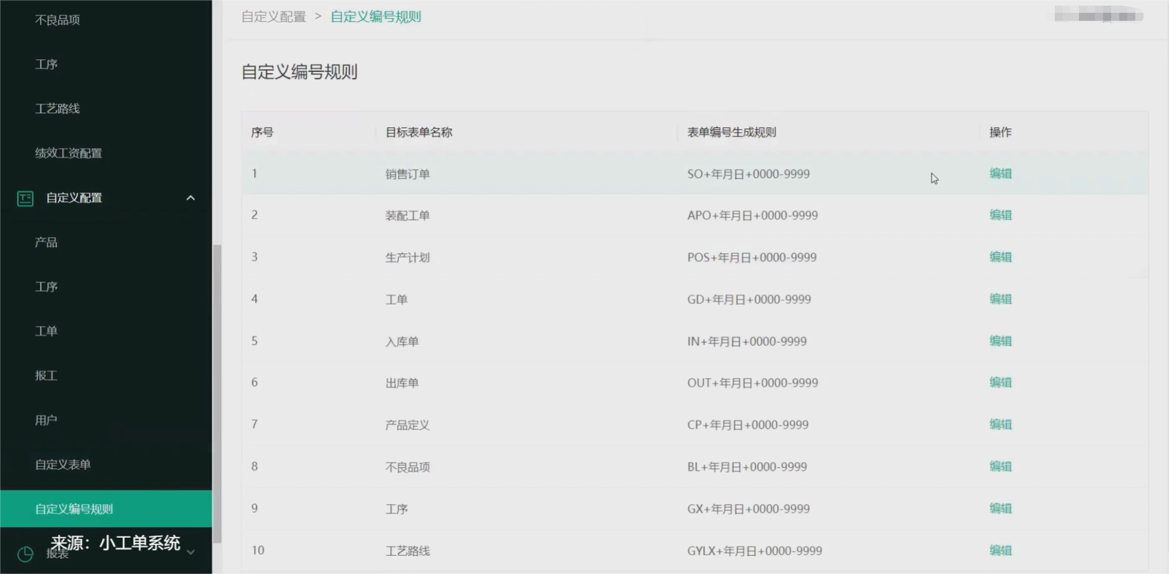1169x574 pixels.
Task: Select 自定义编号规则 sidebar item
Action: coord(74,509)
